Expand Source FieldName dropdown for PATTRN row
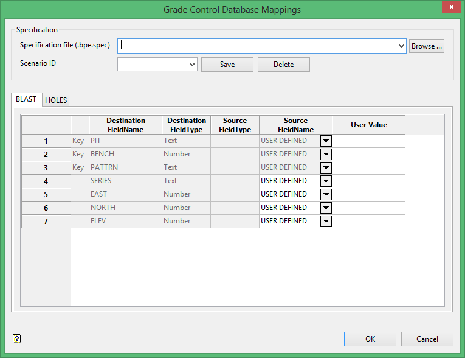The width and height of the screenshot is (465, 358). tap(326, 167)
